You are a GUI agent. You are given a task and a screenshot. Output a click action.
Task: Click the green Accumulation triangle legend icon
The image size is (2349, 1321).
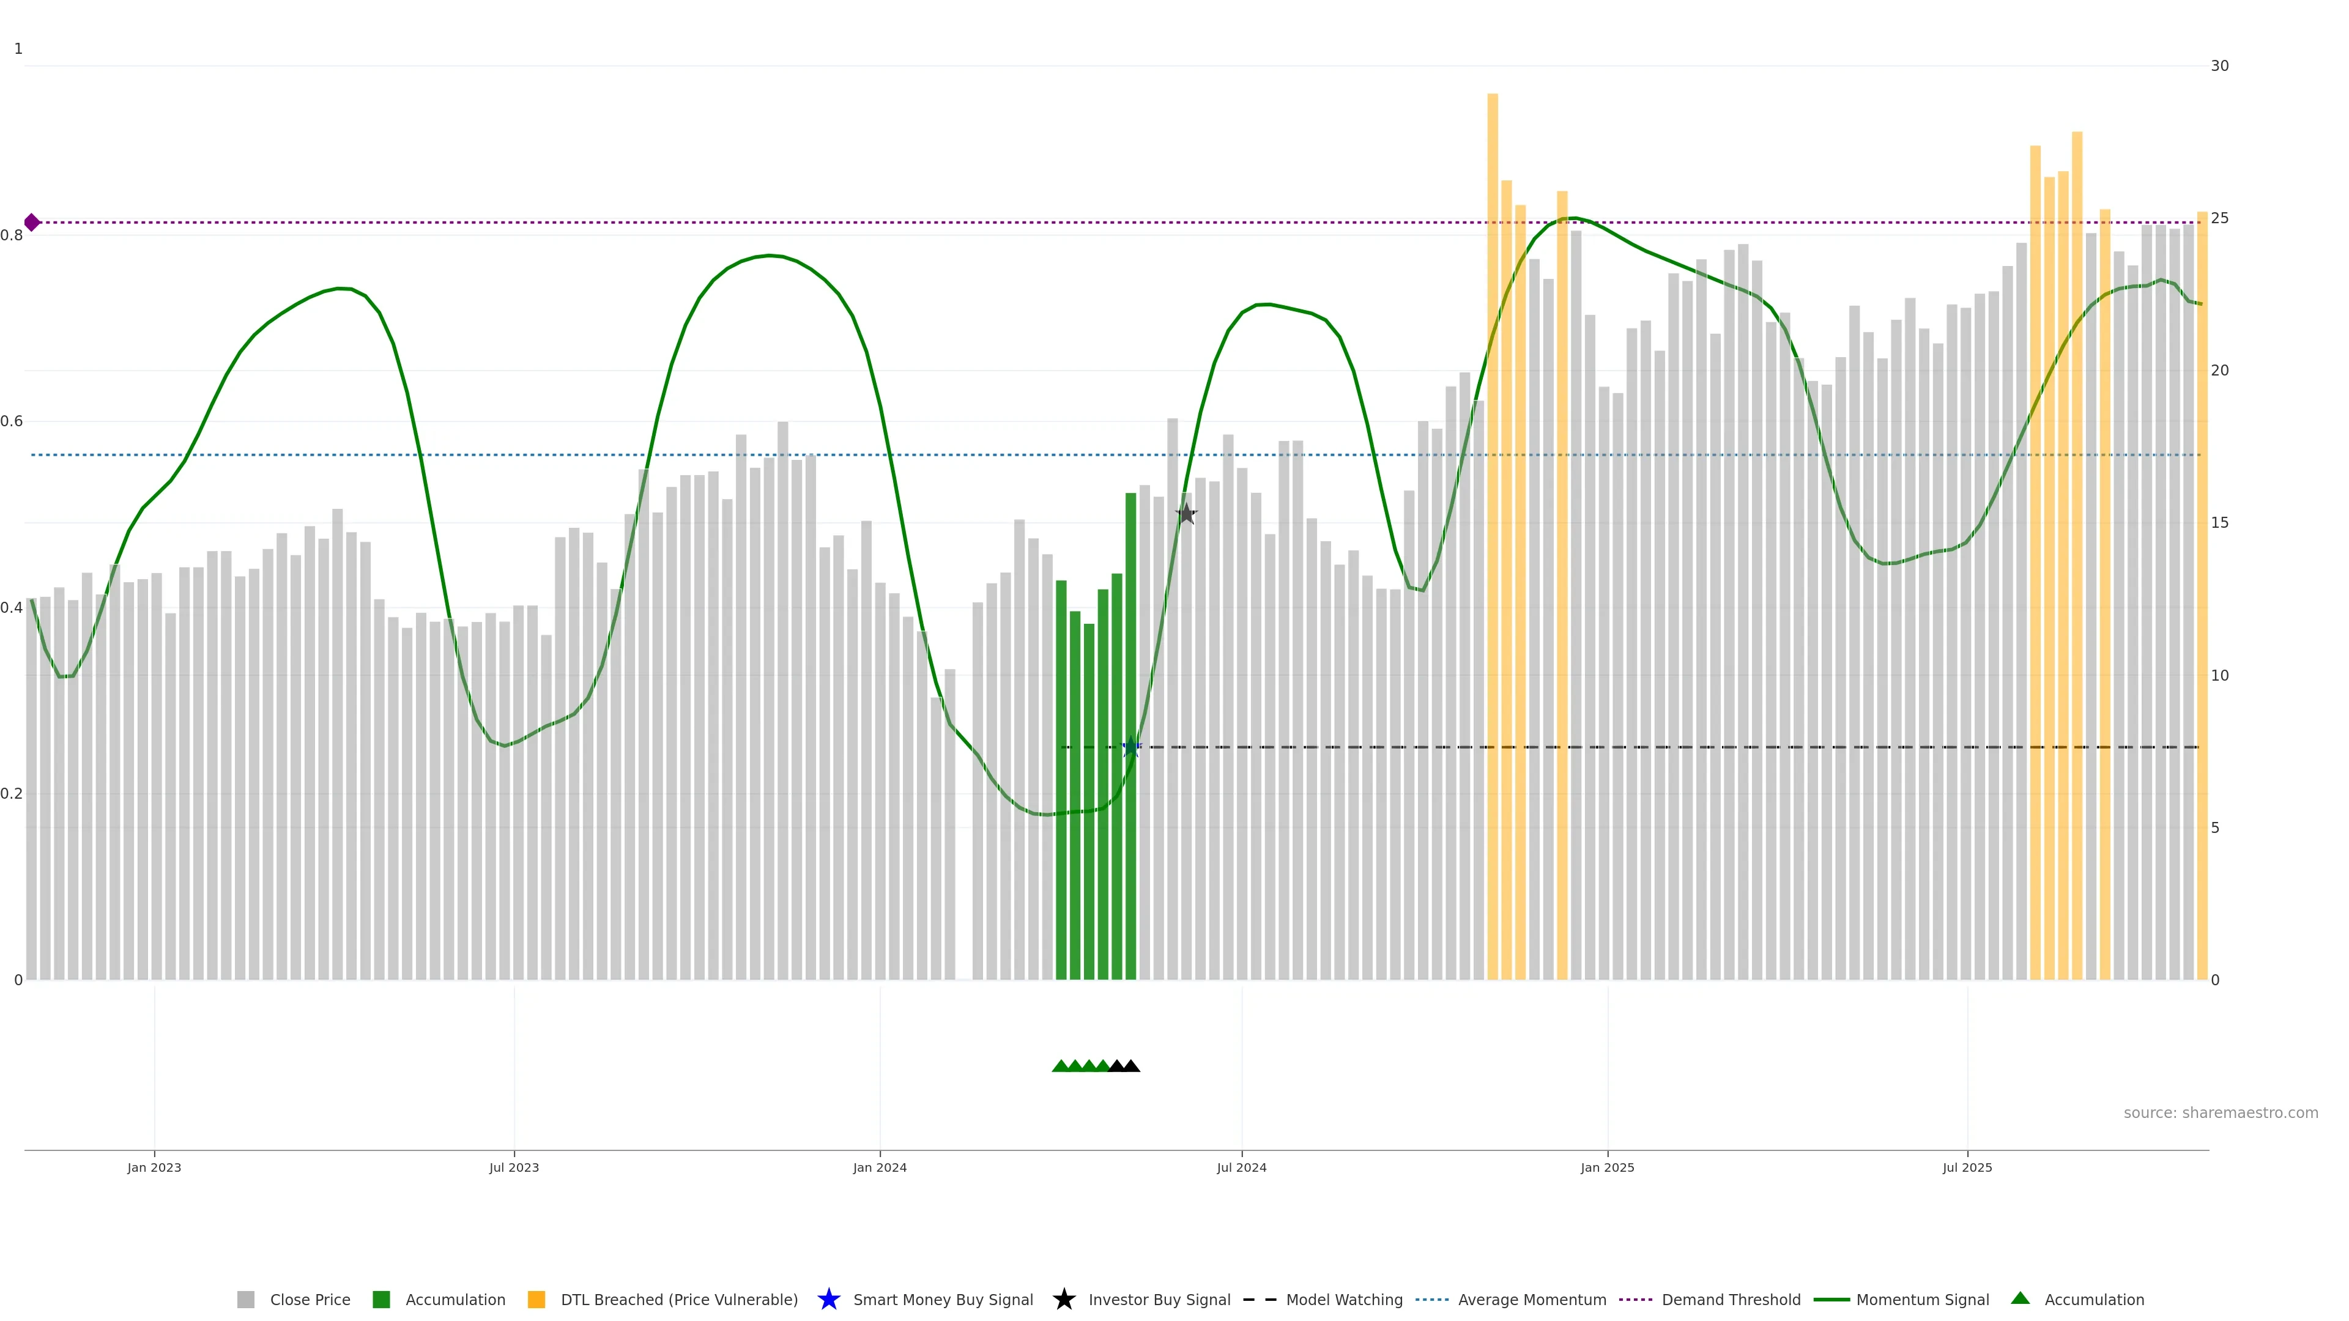coord(2020,1298)
